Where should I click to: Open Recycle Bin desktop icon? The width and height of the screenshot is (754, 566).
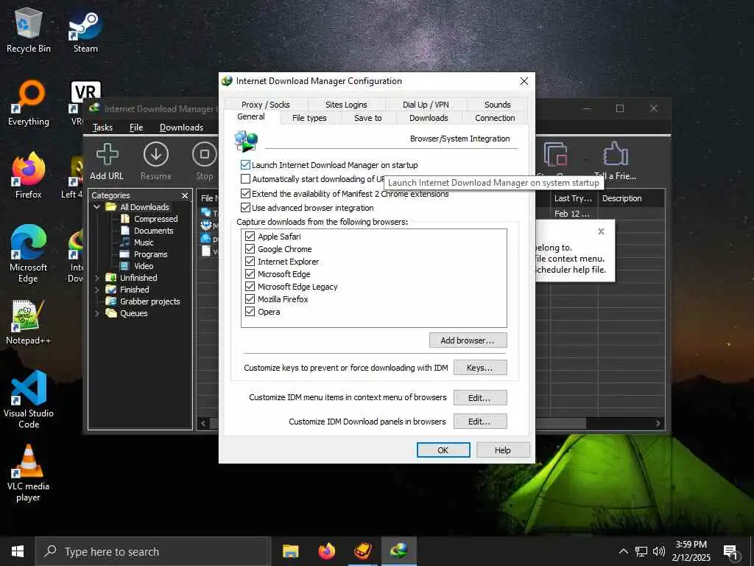[x=29, y=30]
